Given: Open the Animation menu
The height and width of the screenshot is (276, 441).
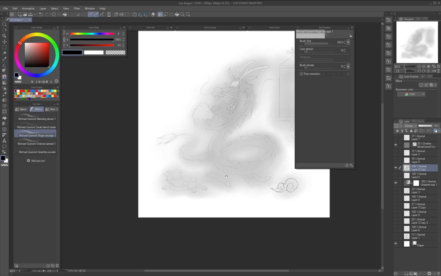Looking at the screenshot, I should pyautogui.click(x=28, y=8).
